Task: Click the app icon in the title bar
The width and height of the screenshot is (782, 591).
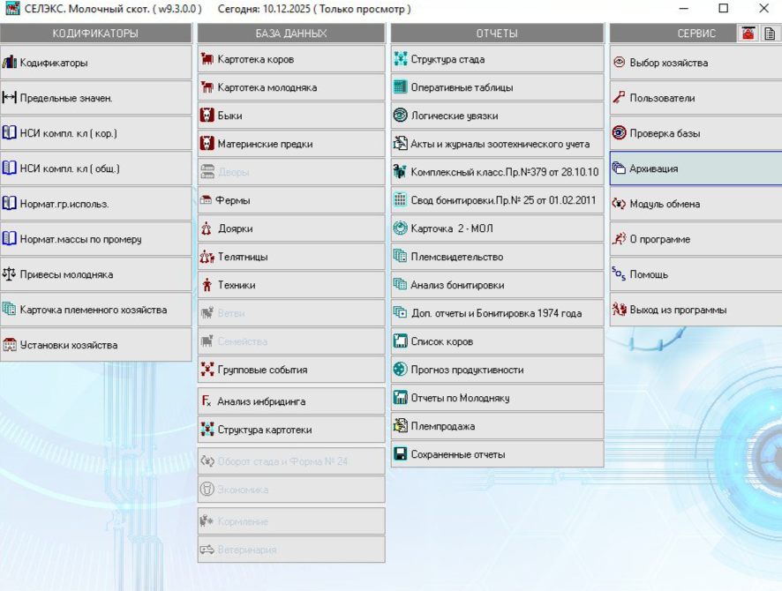Action: pos(12,9)
